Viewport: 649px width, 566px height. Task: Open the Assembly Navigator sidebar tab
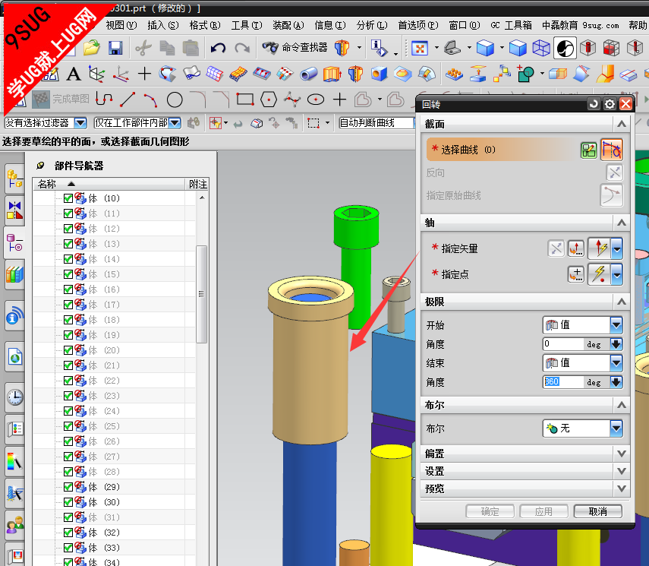pos(14,179)
